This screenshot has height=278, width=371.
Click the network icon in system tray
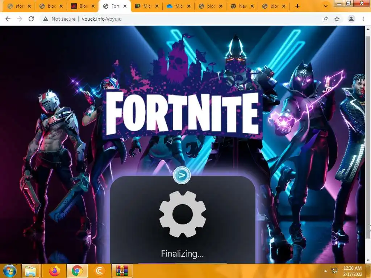pos(334,271)
